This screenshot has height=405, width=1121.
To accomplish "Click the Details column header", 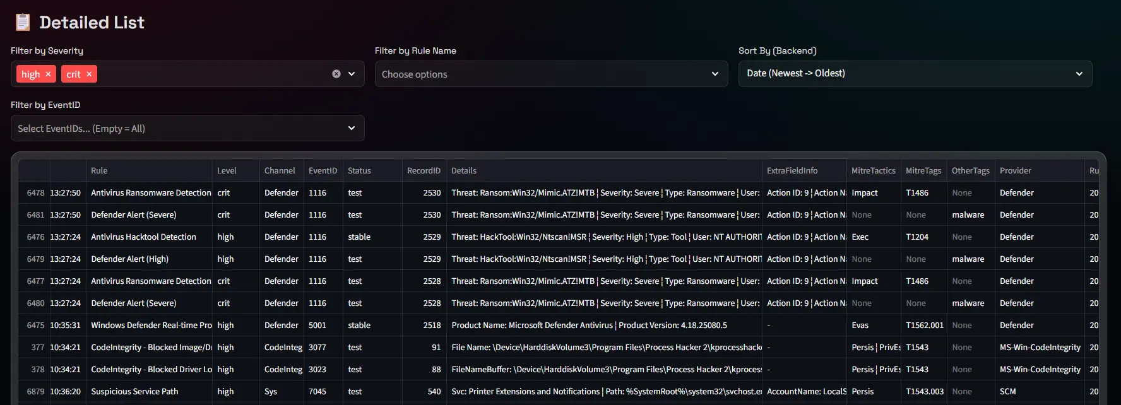I will pos(464,171).
